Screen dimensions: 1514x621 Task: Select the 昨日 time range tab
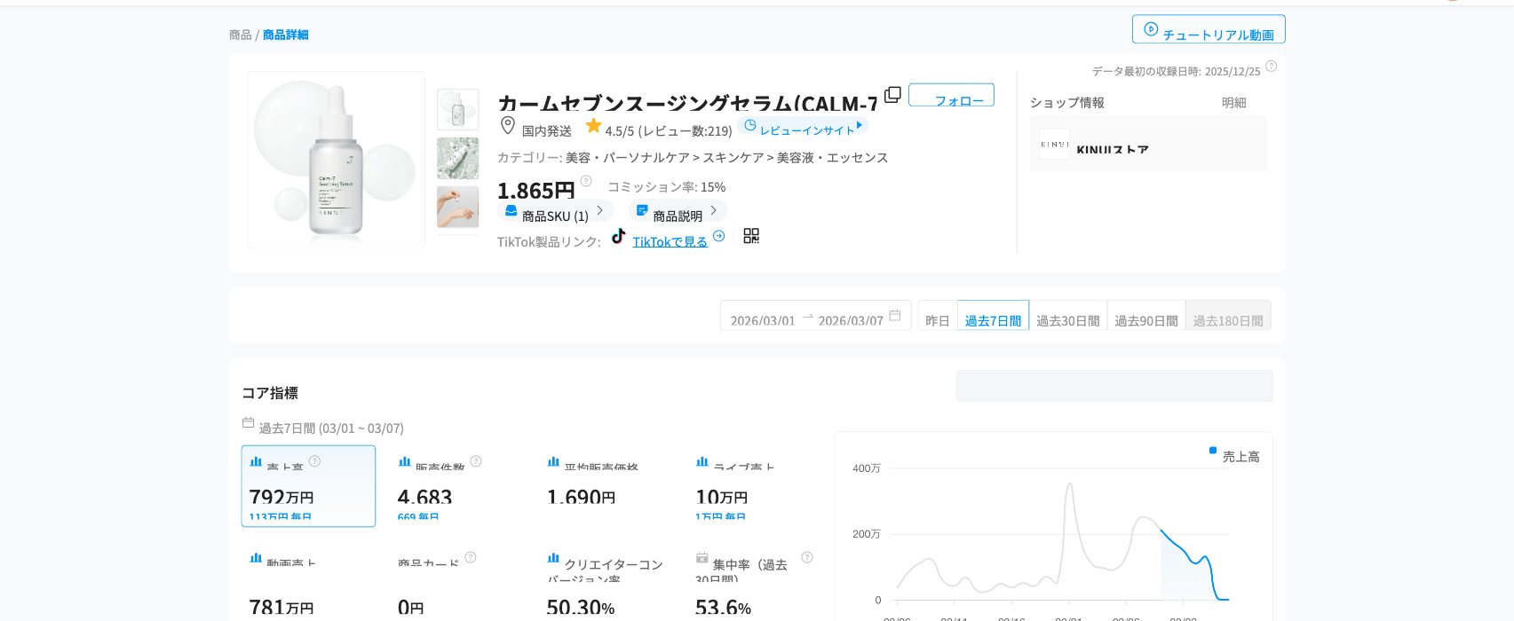coord(938,316)
